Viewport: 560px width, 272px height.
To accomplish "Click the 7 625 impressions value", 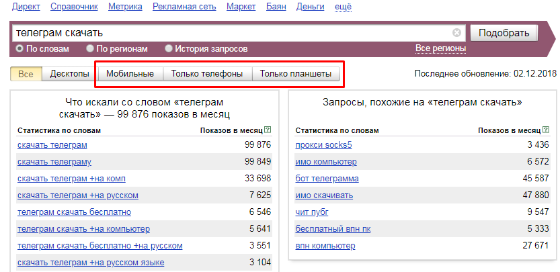I will tap(260, 195).
